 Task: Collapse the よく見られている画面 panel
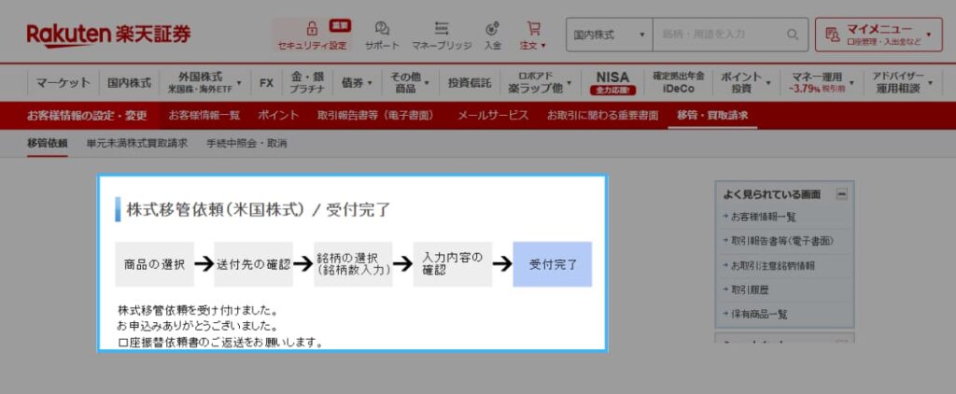842,194
